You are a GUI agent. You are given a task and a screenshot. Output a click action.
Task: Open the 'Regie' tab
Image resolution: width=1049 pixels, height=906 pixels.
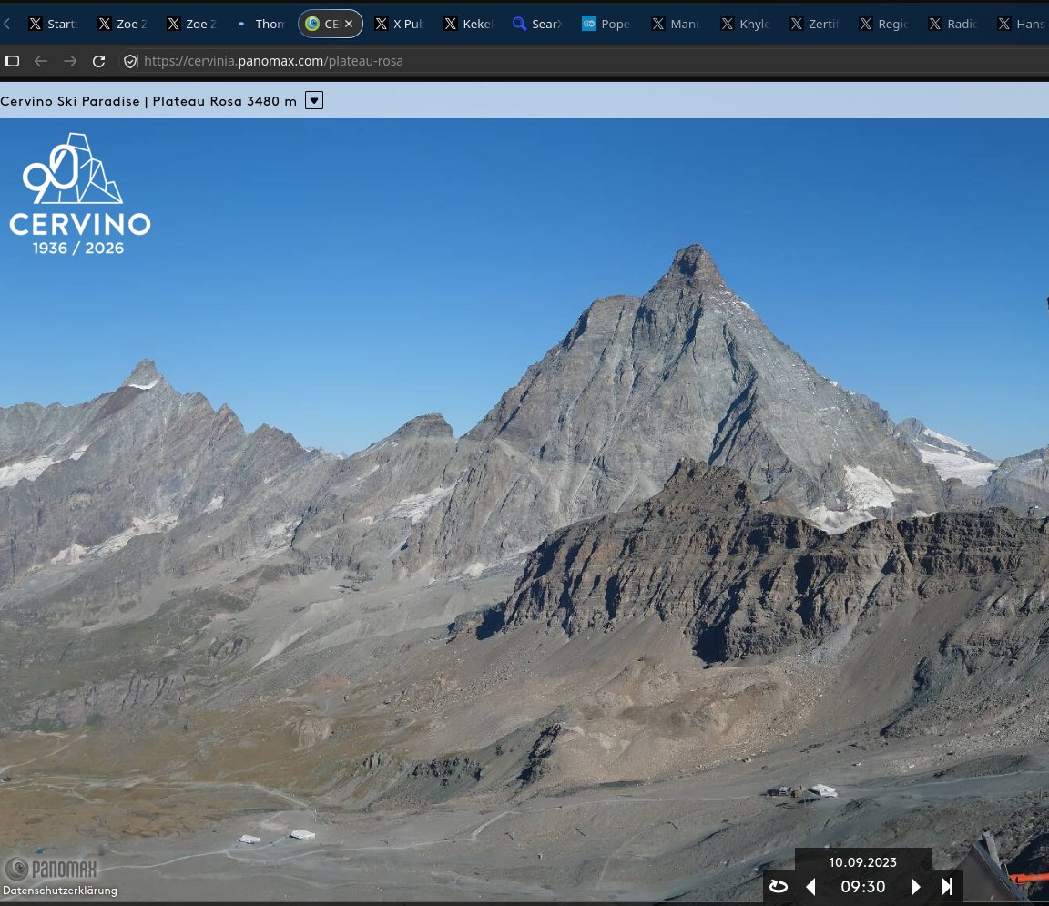884,24
